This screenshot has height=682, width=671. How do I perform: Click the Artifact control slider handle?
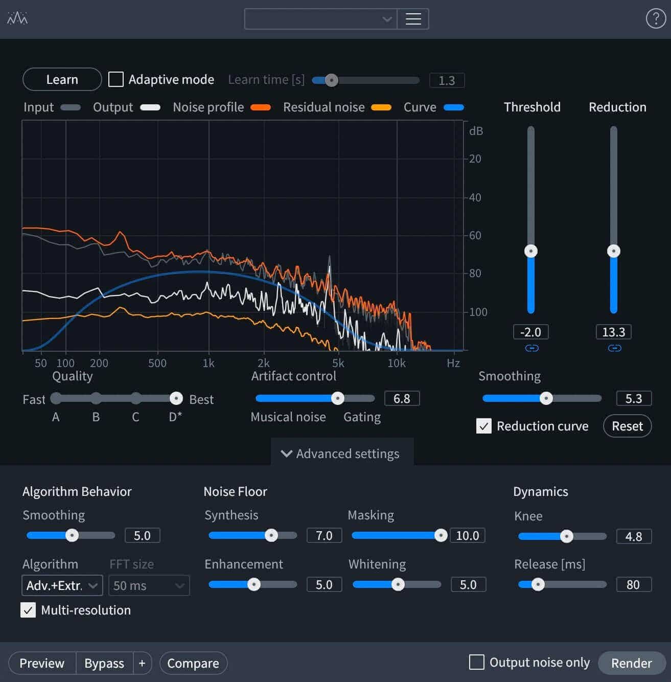pyautogui.click(x=338, y=398)
